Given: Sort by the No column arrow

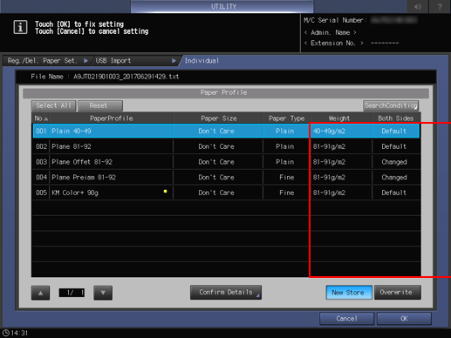Looking at the screenshot, I should pyautogui.click(x=46, y=118).
